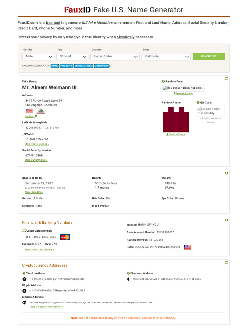Click the birth date September 22, 1987
The height and width of the screenshot is (329, 247).
click(x=39, y=183)
